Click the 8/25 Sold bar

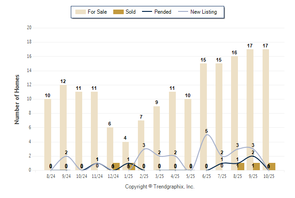tap(241, 167)
